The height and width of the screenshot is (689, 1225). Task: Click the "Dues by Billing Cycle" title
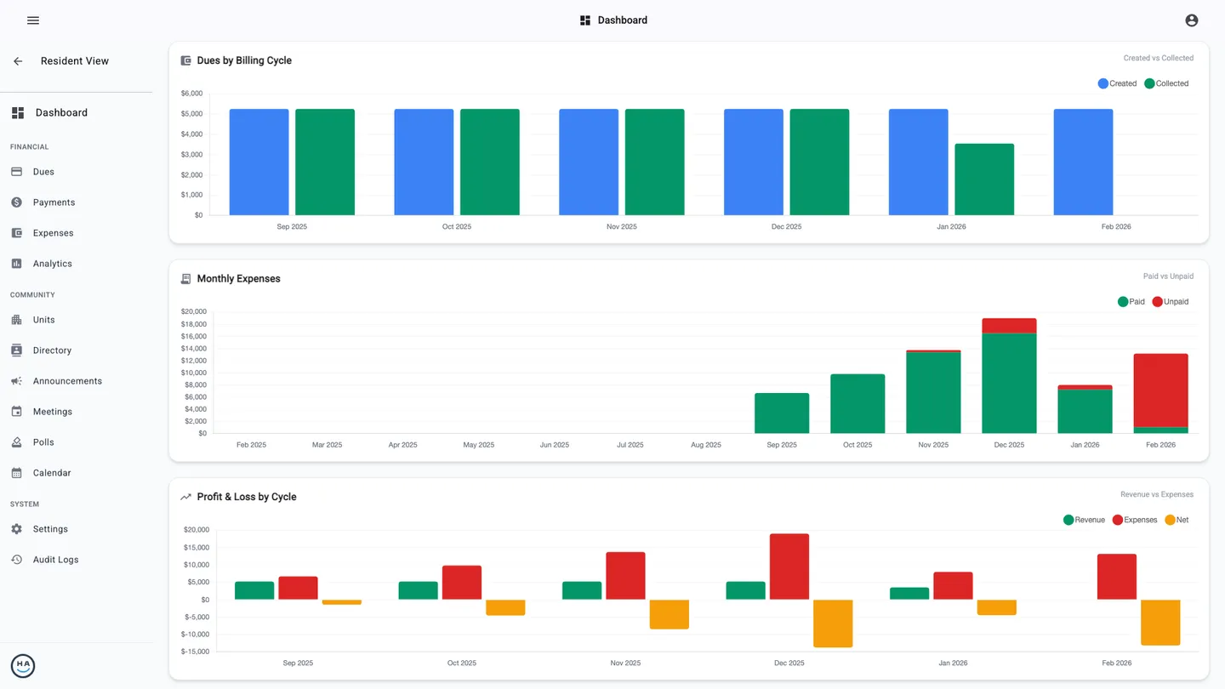[244, 60]
